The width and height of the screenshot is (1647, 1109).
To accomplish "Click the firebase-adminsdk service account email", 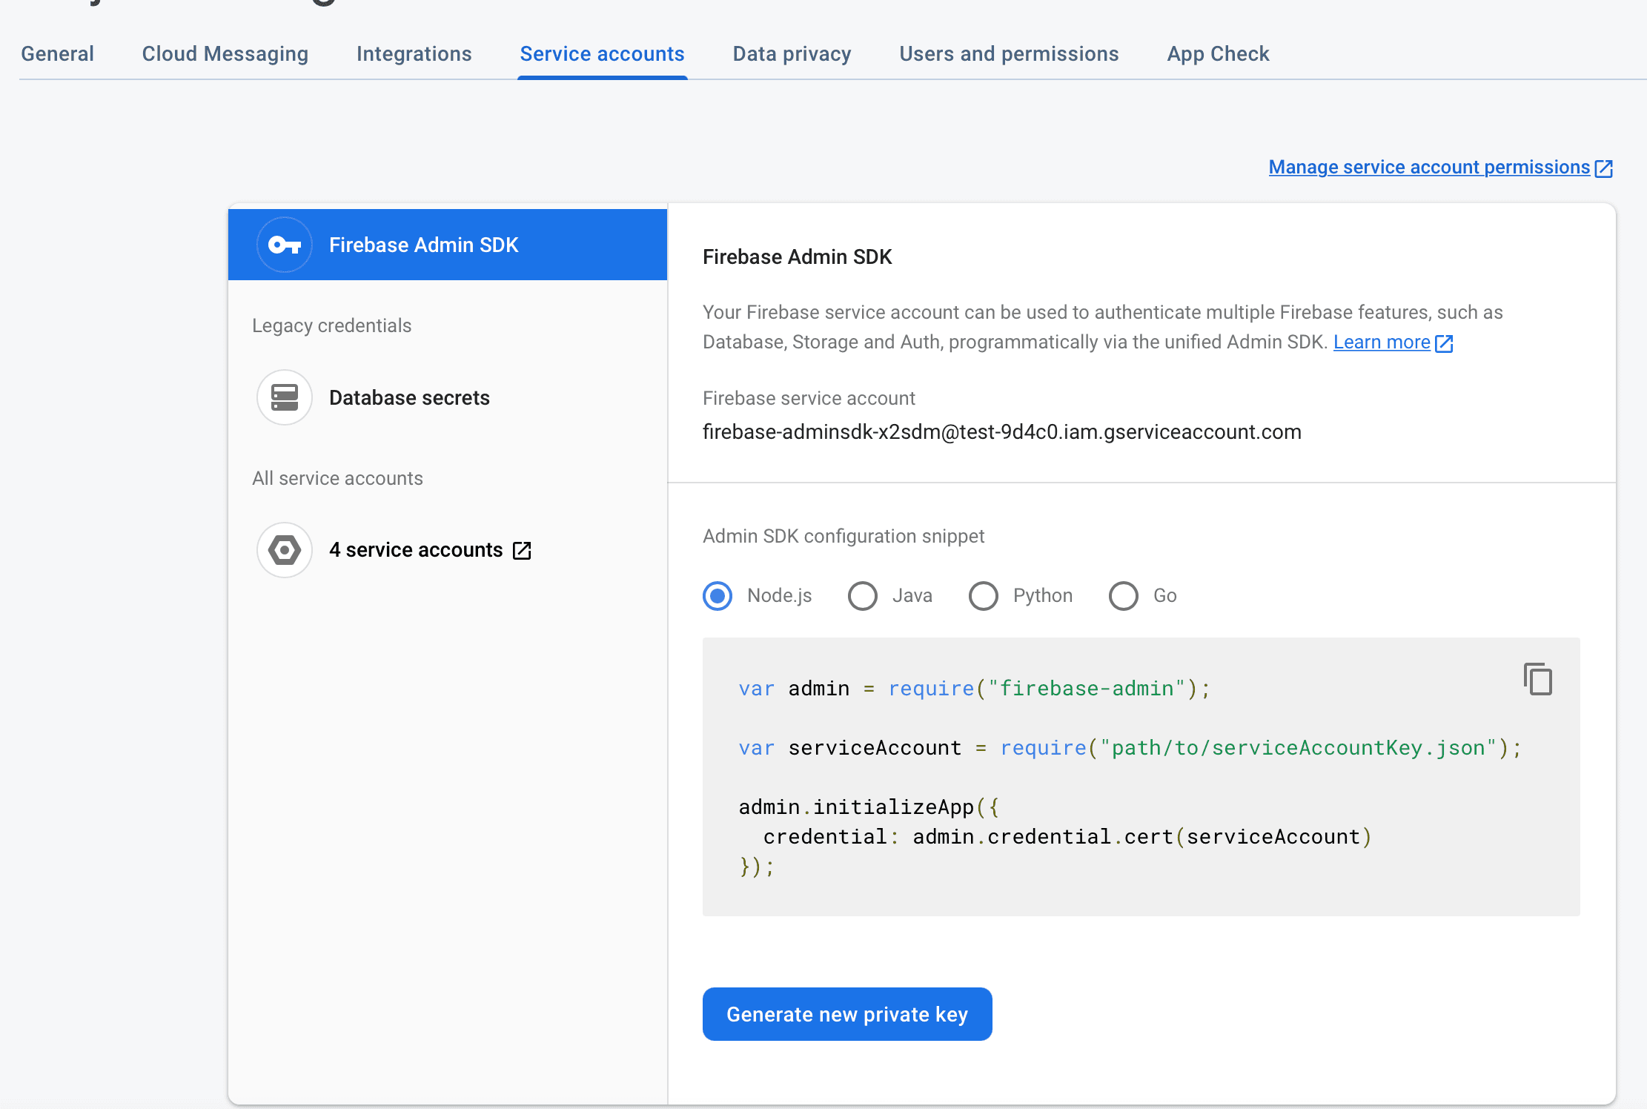I will [1002, 431].
